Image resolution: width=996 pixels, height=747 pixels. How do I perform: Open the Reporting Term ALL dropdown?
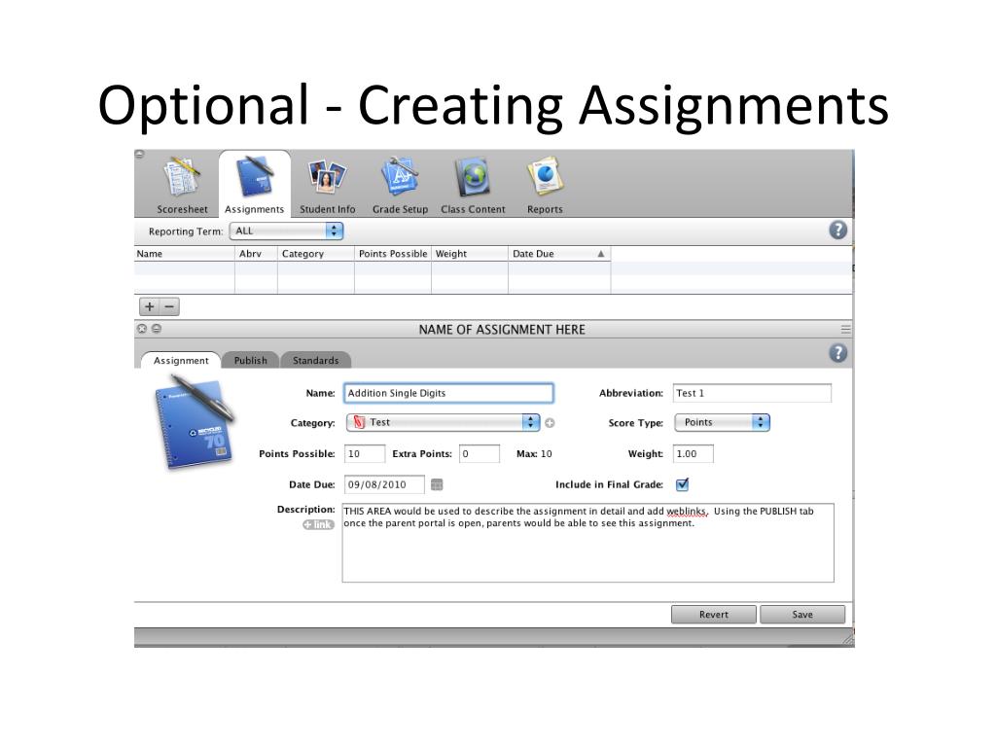287,231
